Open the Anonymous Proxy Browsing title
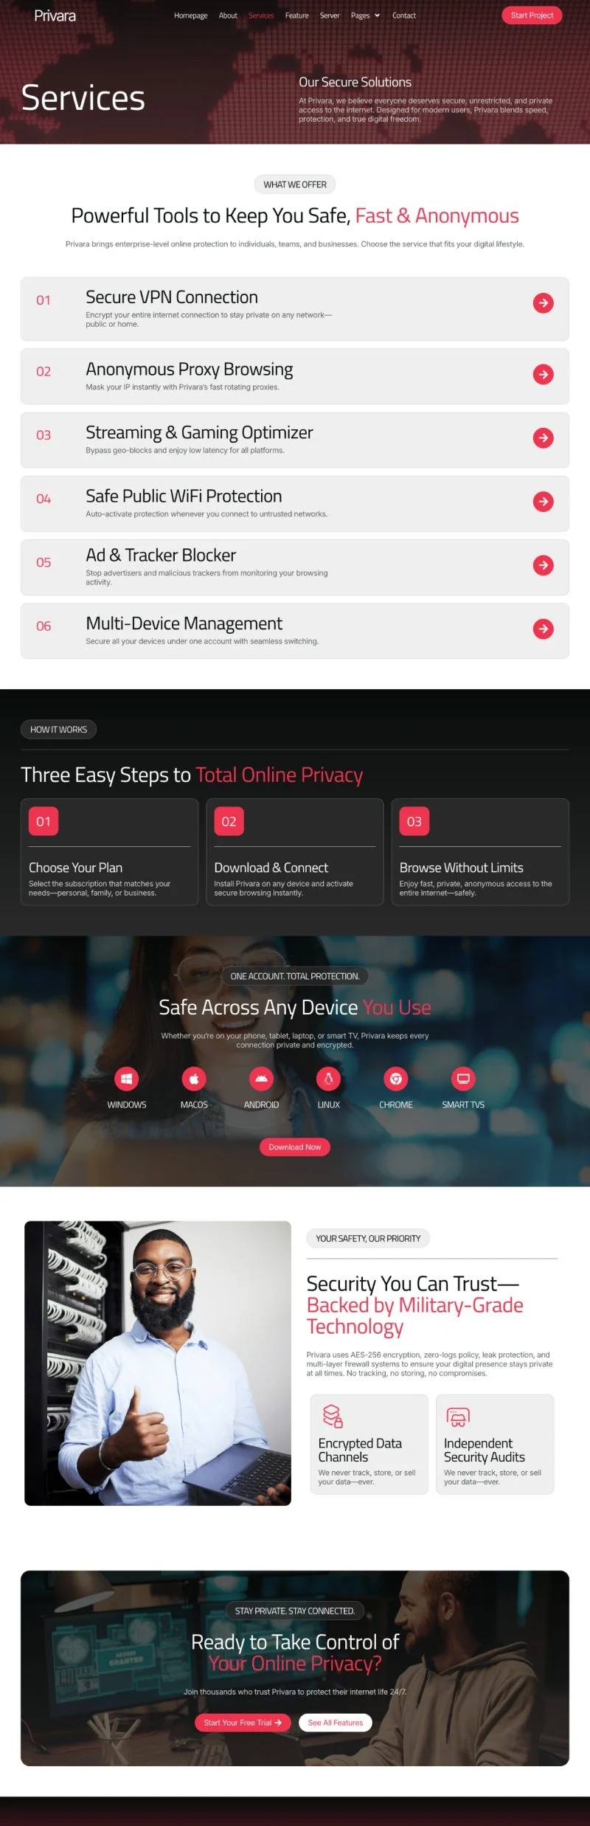This screenshot has width=590, height=1826. click(190, 369)
